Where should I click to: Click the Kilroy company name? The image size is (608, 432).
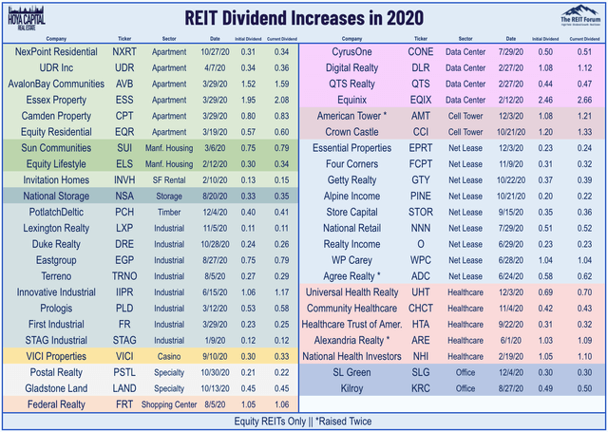(x=351, y=388)
